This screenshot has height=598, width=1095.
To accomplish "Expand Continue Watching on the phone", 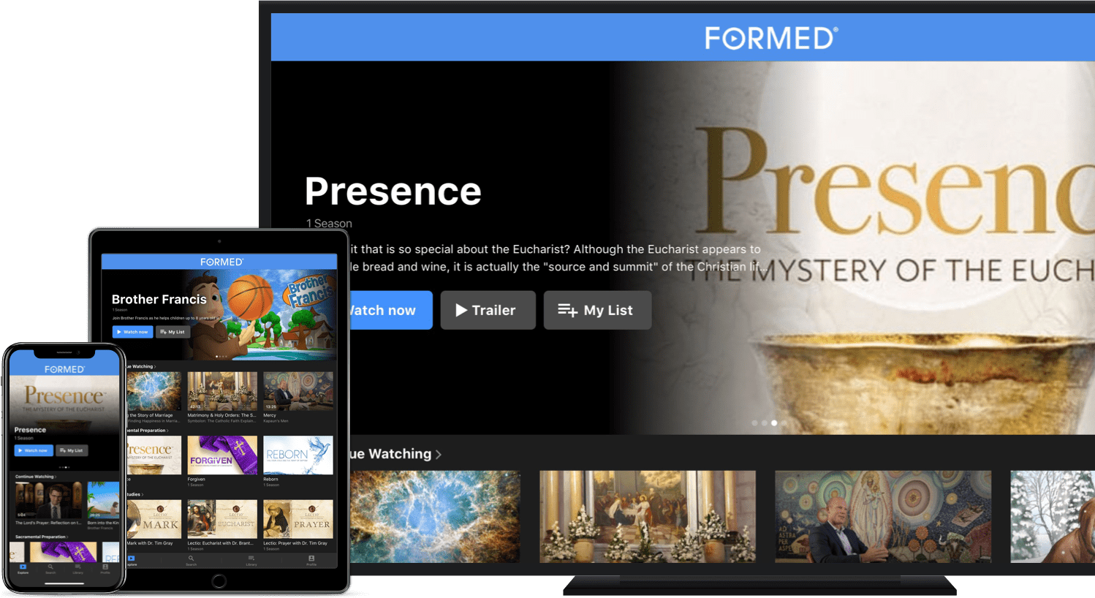I will [x=35, y=477].
